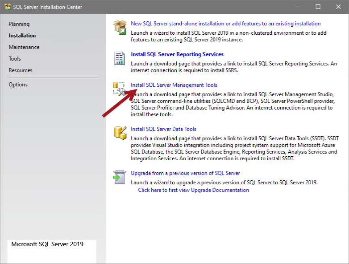
Task: Click Install SQL Server Management Tools link
Action: (x=174, y=85)
